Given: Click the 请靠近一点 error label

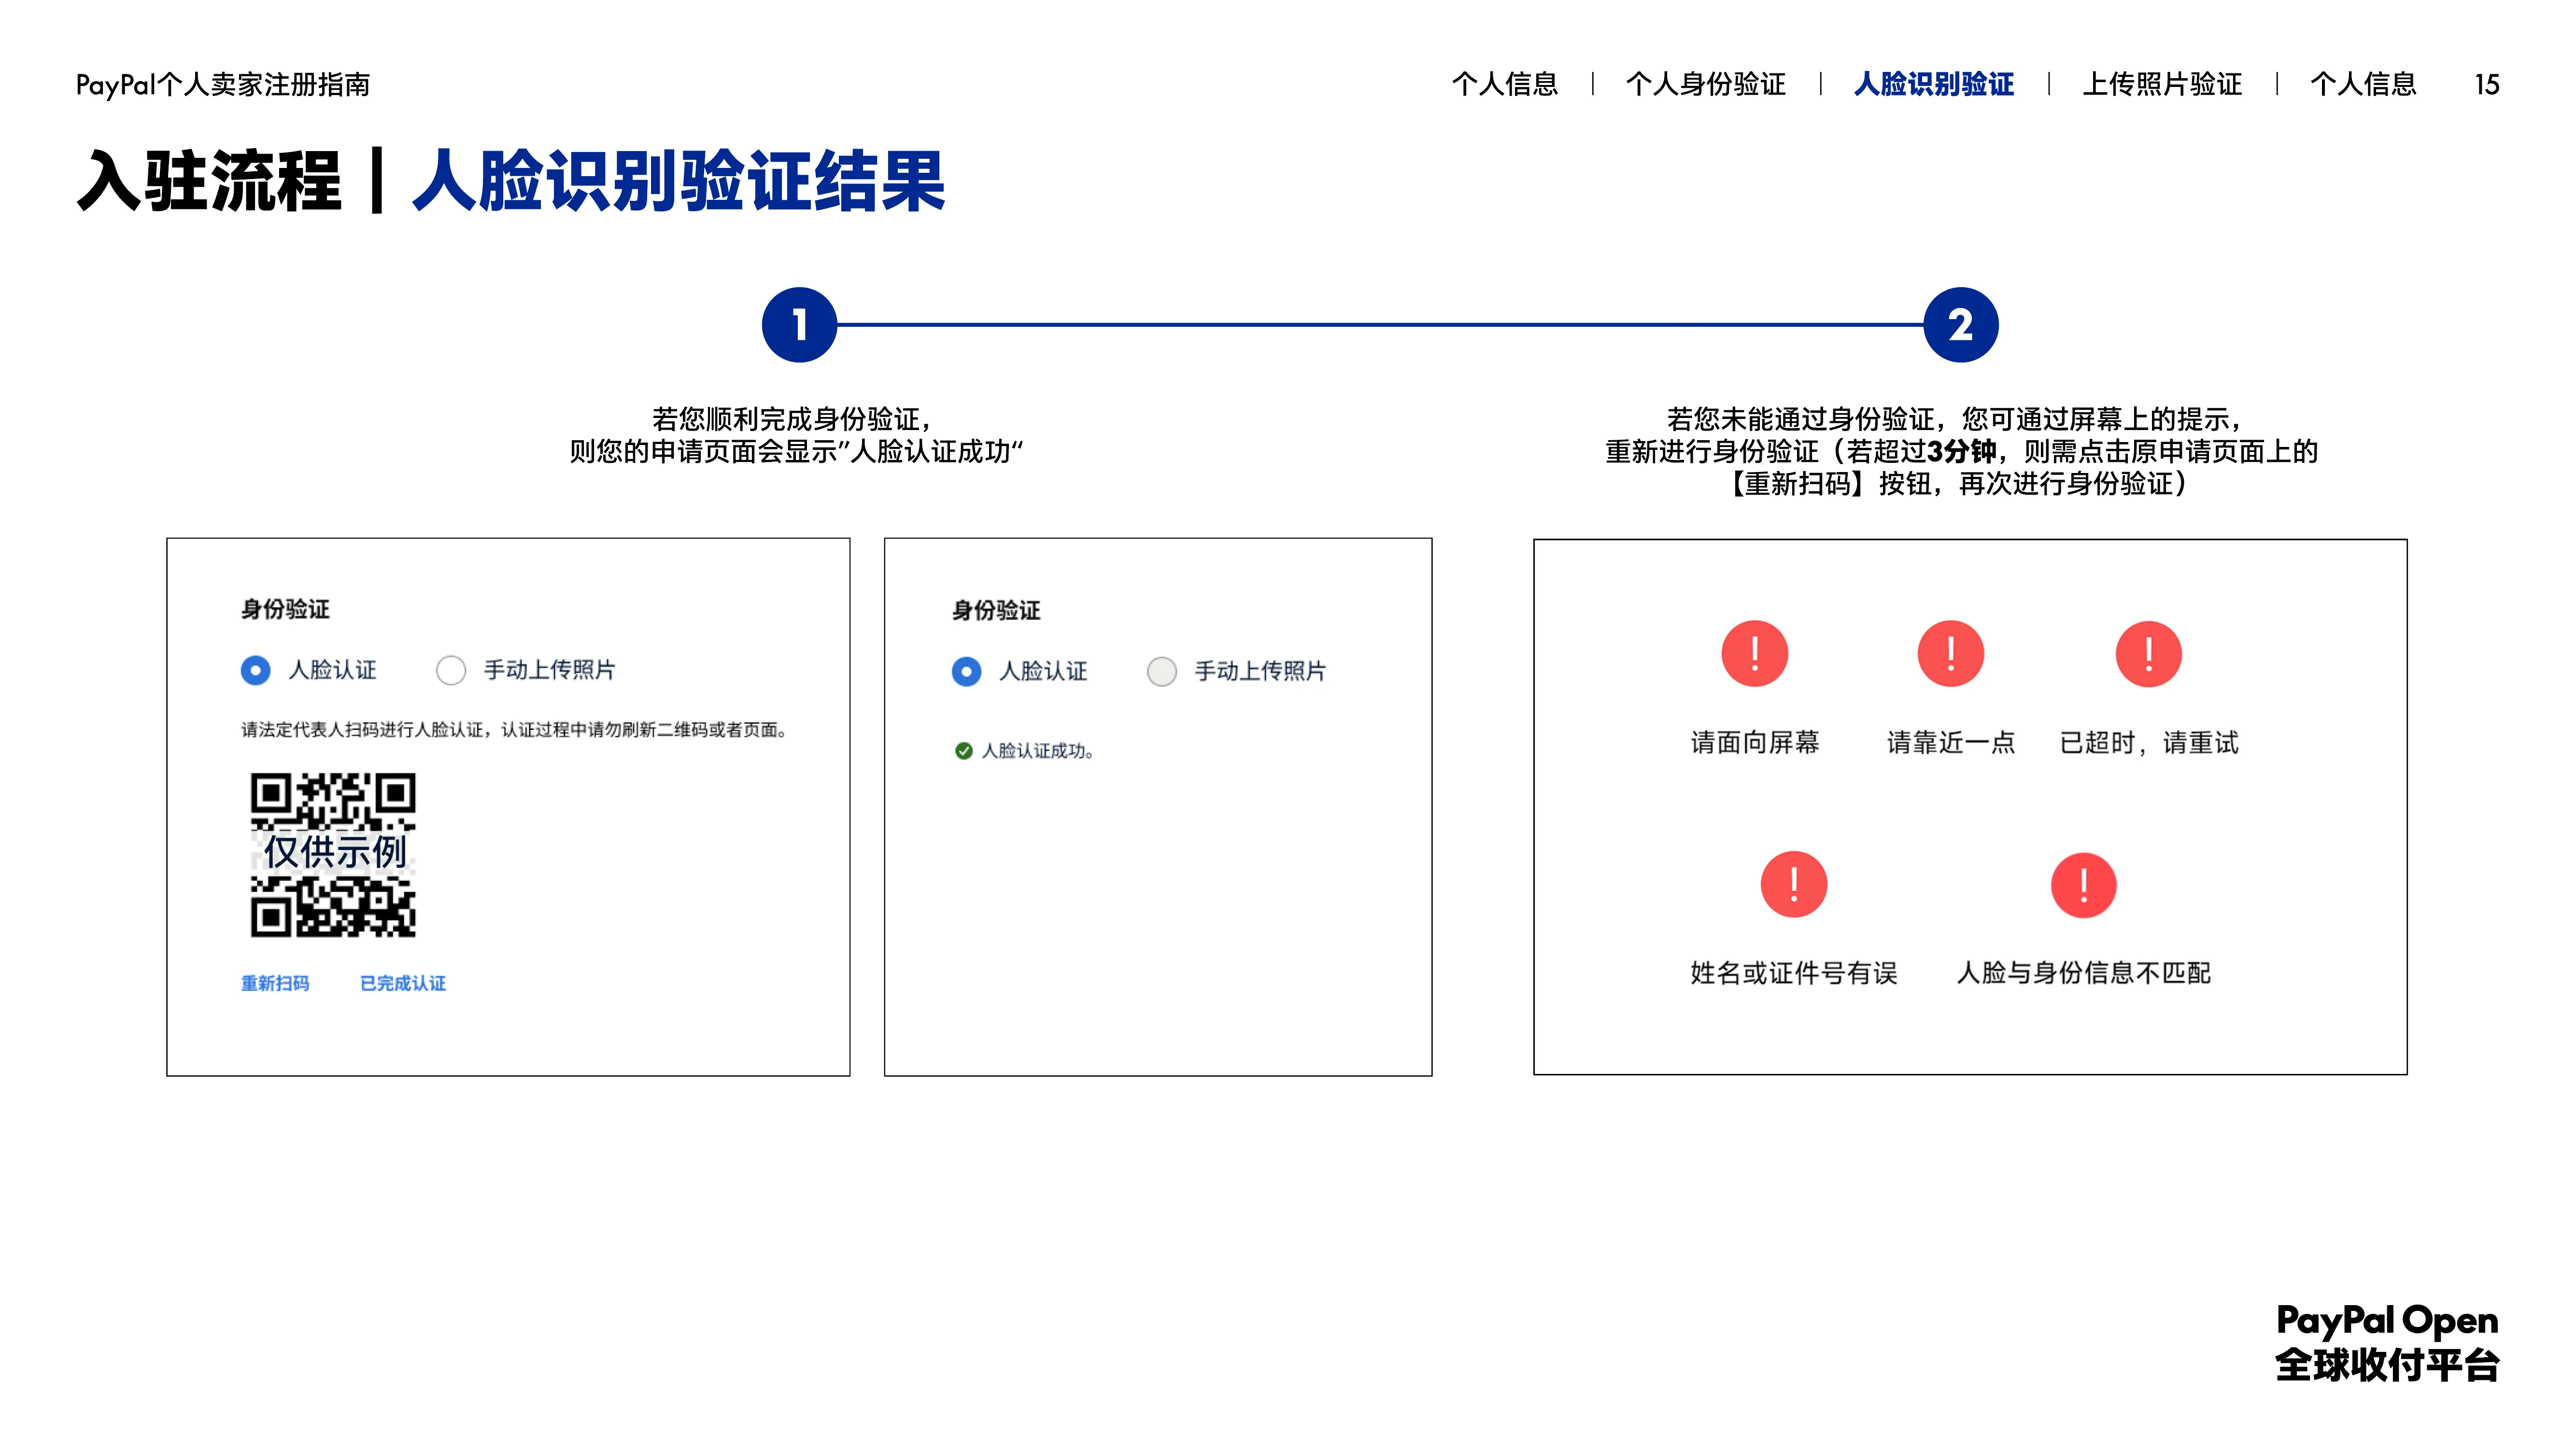Looking at the screenshot, I should point(1951,742).
